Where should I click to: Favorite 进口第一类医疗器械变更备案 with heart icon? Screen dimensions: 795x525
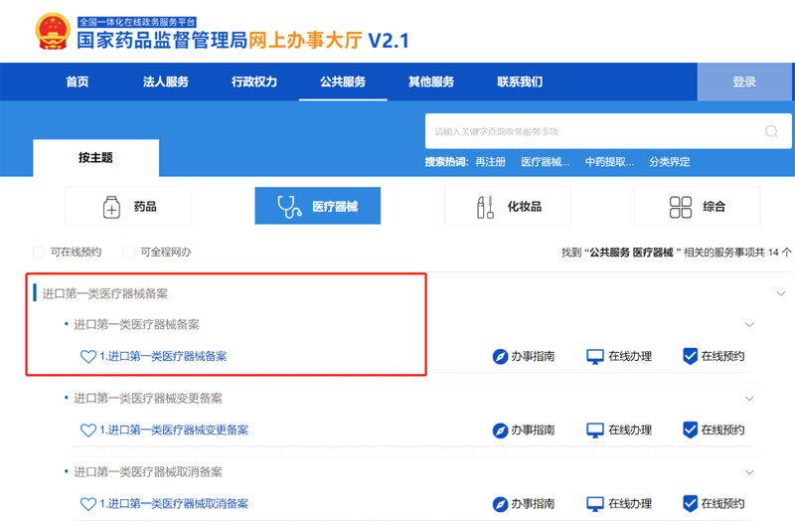pyautogui.click(x=88, y=431)
